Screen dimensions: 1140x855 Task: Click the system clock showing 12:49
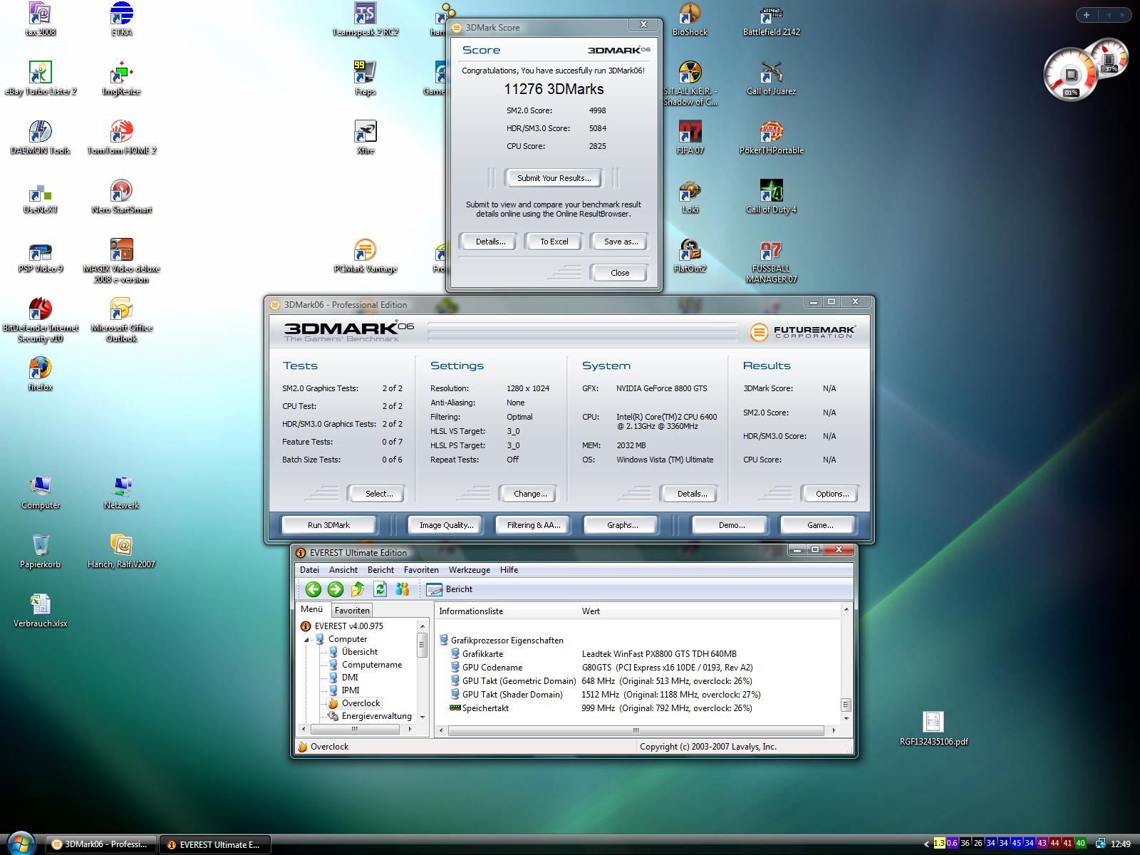1121,844
